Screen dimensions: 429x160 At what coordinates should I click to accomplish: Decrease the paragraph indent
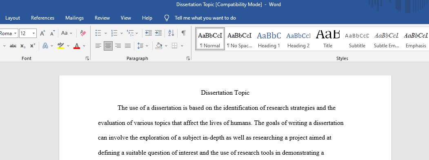(x=148, y=33)
